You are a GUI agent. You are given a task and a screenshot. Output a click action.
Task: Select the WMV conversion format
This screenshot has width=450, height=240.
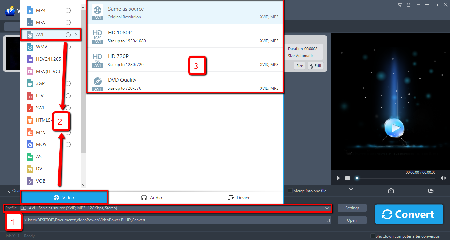pyautogui.click(x=40, y=47)
